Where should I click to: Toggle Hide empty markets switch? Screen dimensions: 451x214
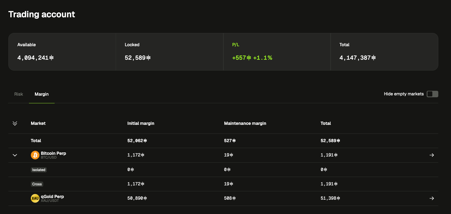coord(432,94)
